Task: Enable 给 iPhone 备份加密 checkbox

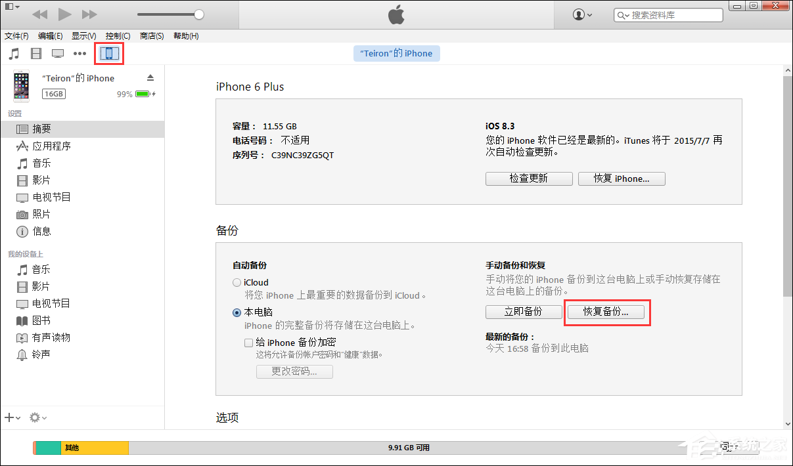Action: tap(249, 342)
